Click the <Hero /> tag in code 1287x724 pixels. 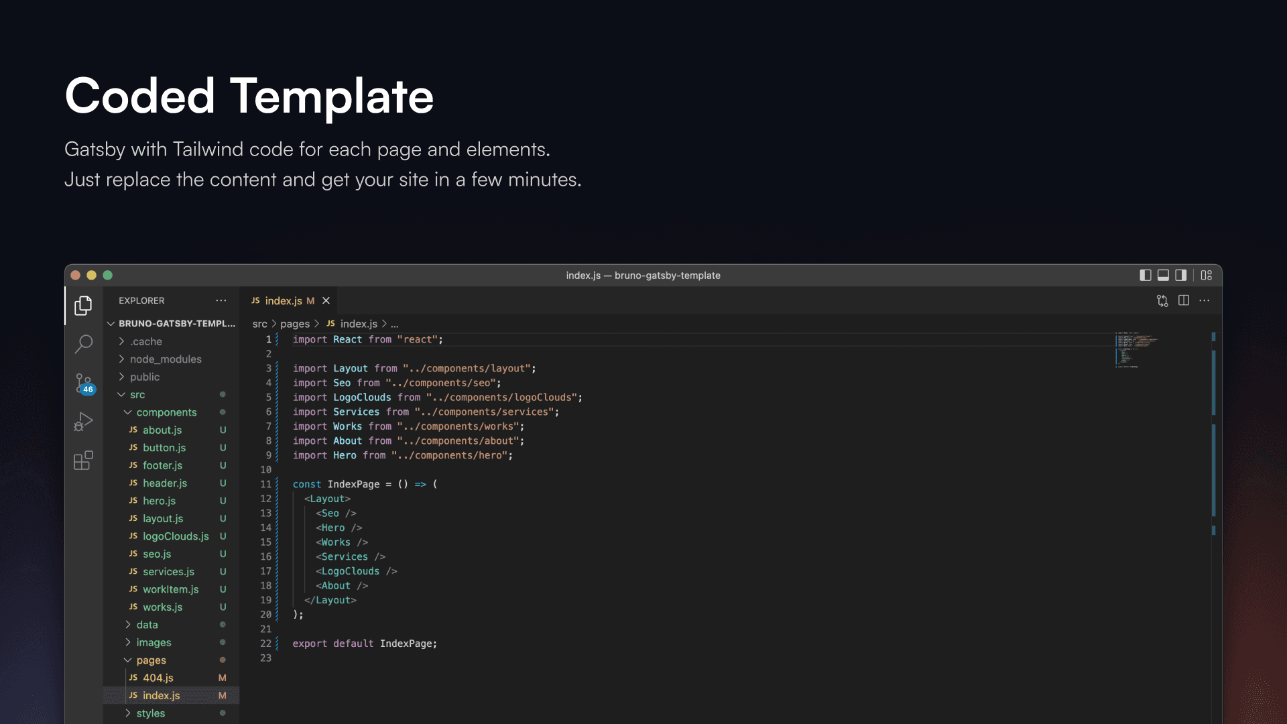pos(339,528)
